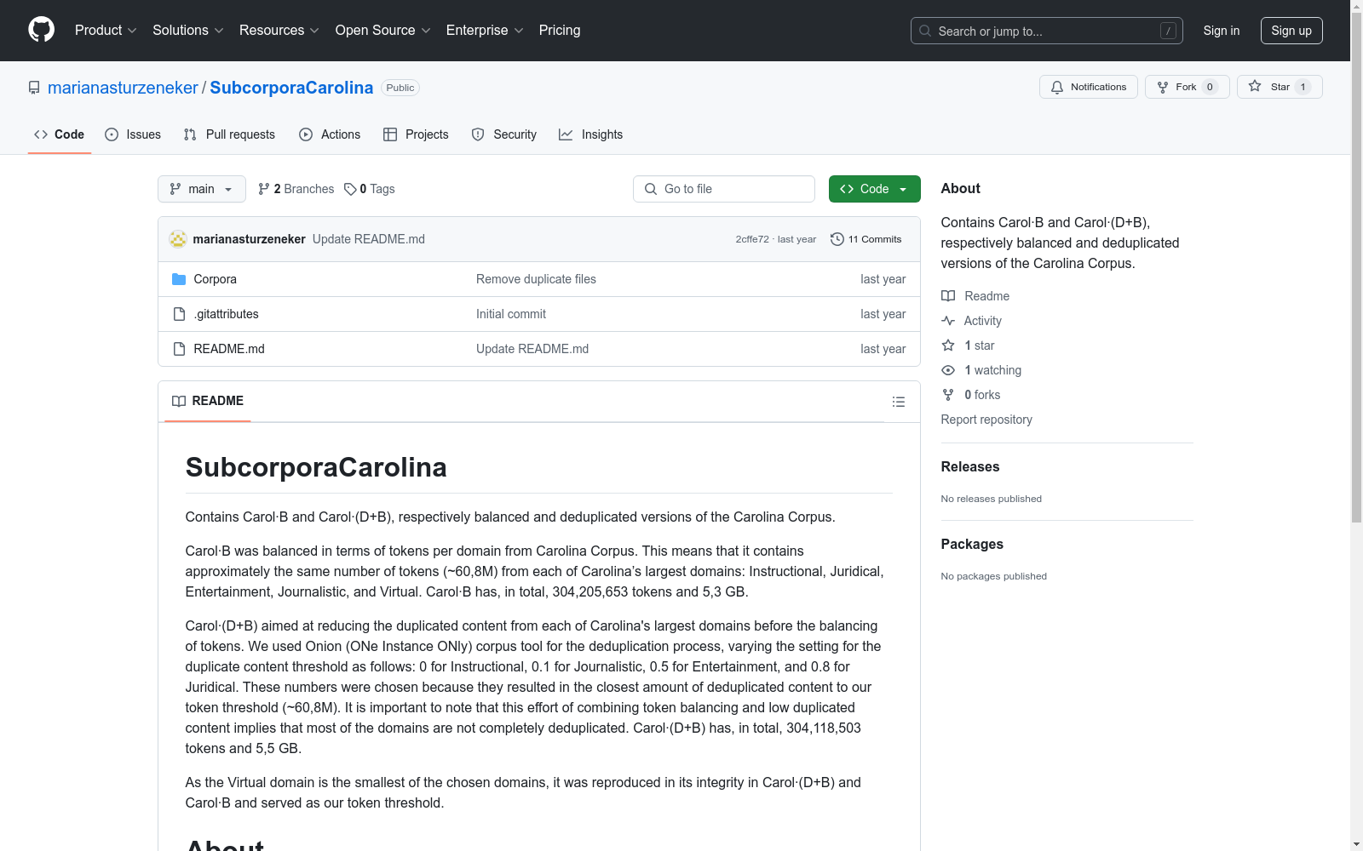Open the 2cffe72 commit hash

click(x=752, y=239)
